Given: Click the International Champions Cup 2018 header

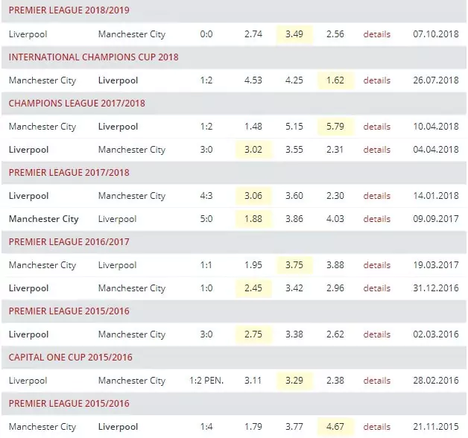Looking at the screenshot, I should point(93,57).
